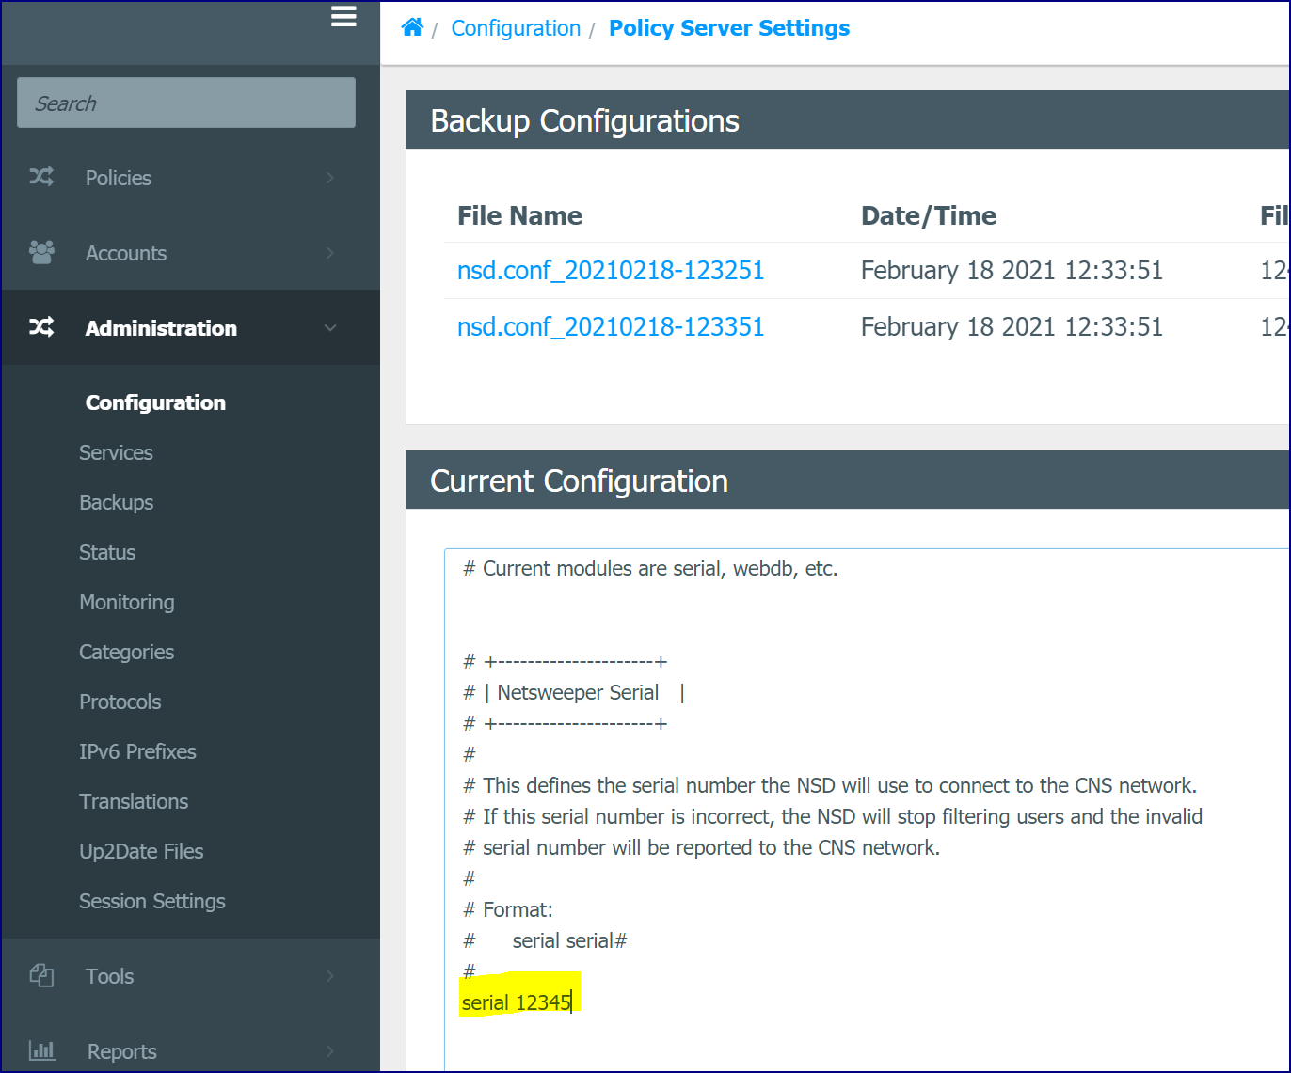Image resolution: width=1291 pixels, height=1073 pixels.
Task: Click the Date/Time cell in the nsd.conf_20210218-123351 row
Action: click(x=1012, y=327)
